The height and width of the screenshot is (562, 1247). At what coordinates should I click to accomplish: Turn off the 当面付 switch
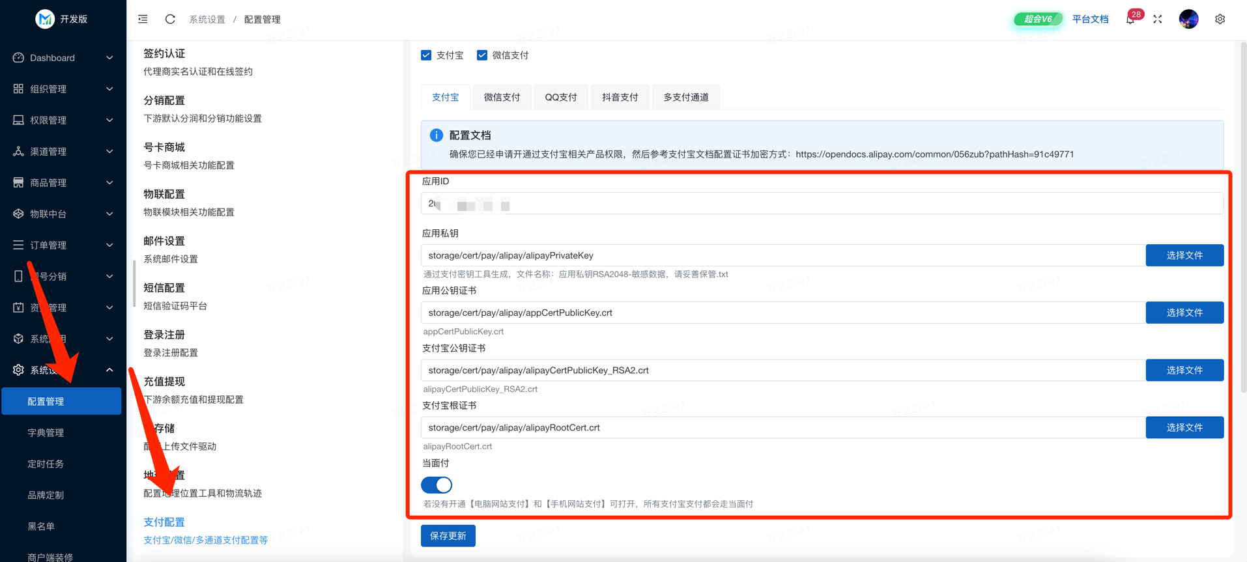pos(437,485)
